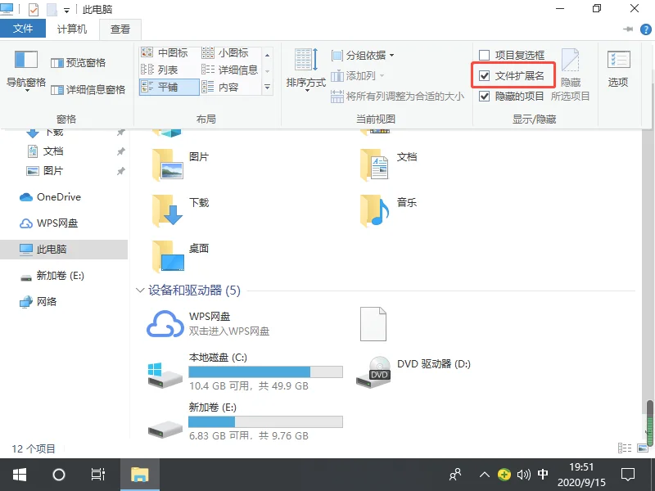
Task: Open the Windows Start menu
Action: 19,475
